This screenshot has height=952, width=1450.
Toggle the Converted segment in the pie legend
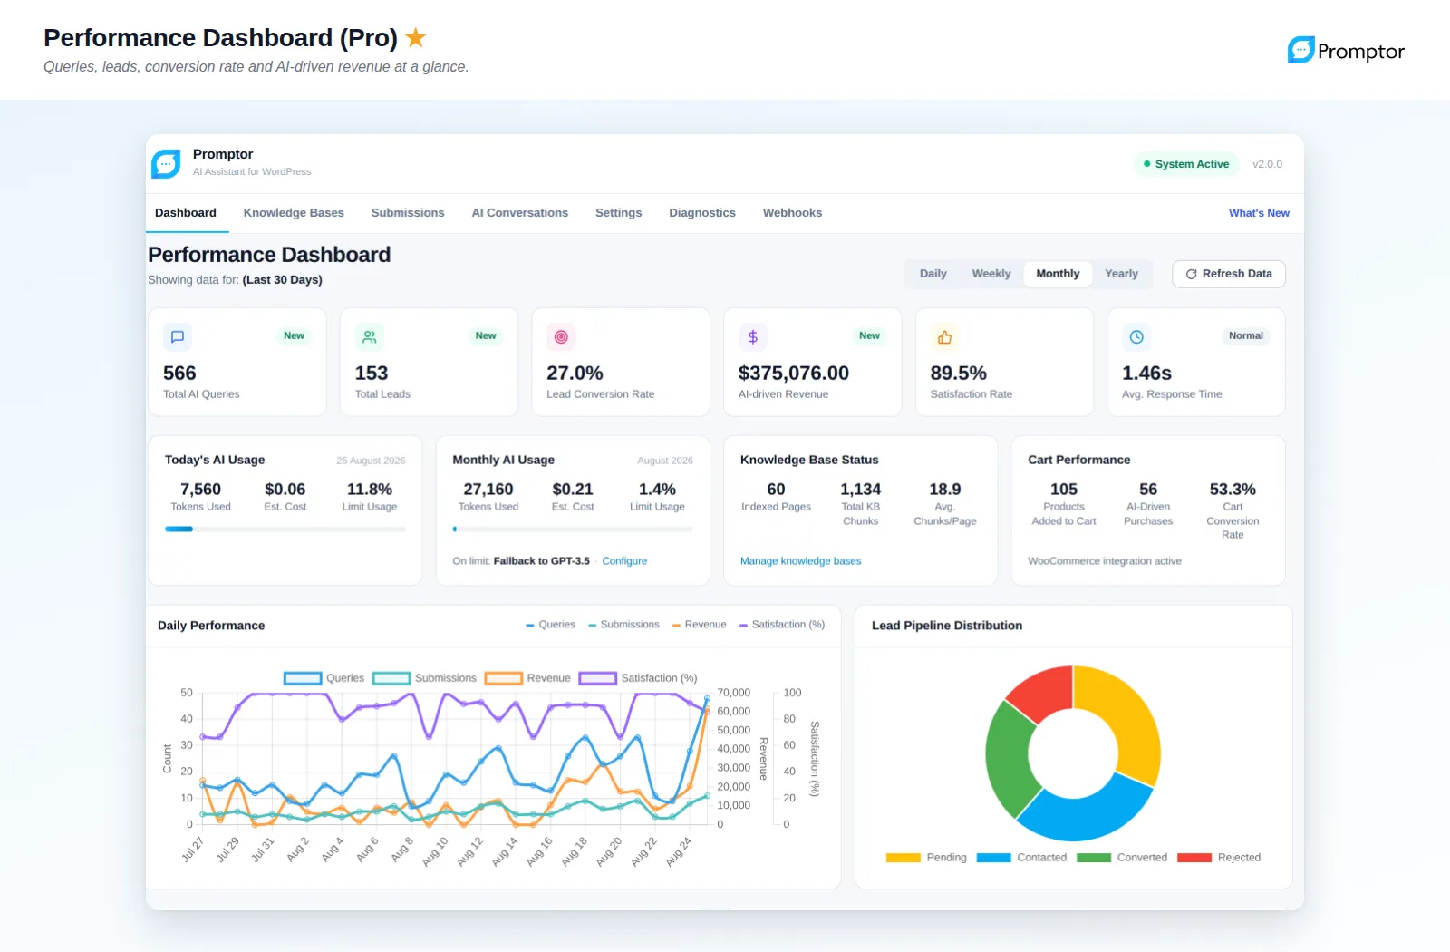1122,858
